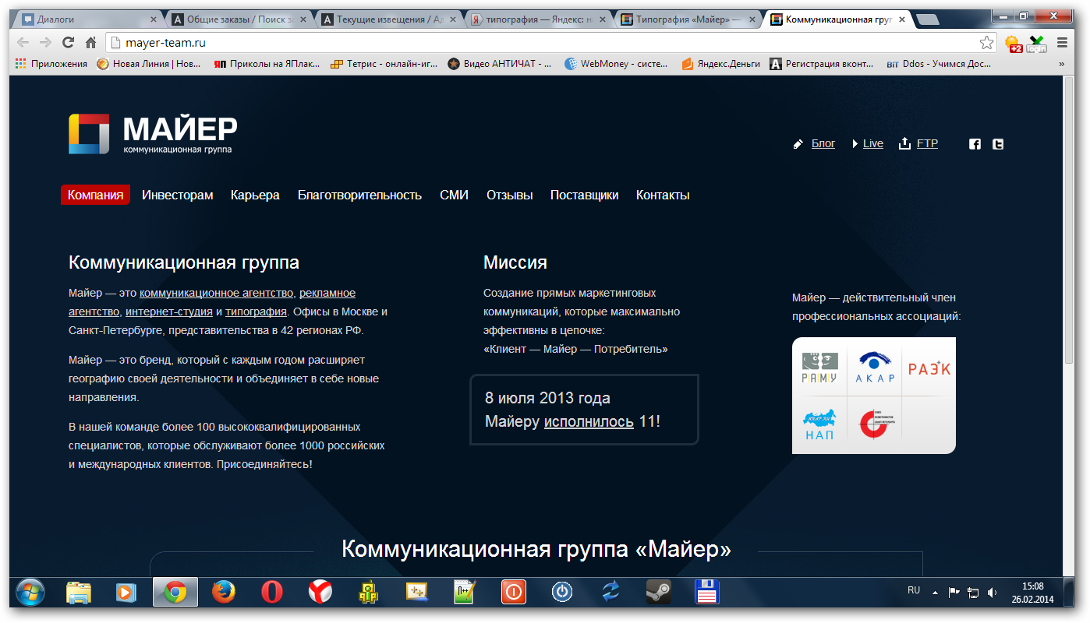The width and height of the screenshot is (1090, 623).
Task: Open the Видео АНТИЧАТ bookmark
Action: click(501, 64)
